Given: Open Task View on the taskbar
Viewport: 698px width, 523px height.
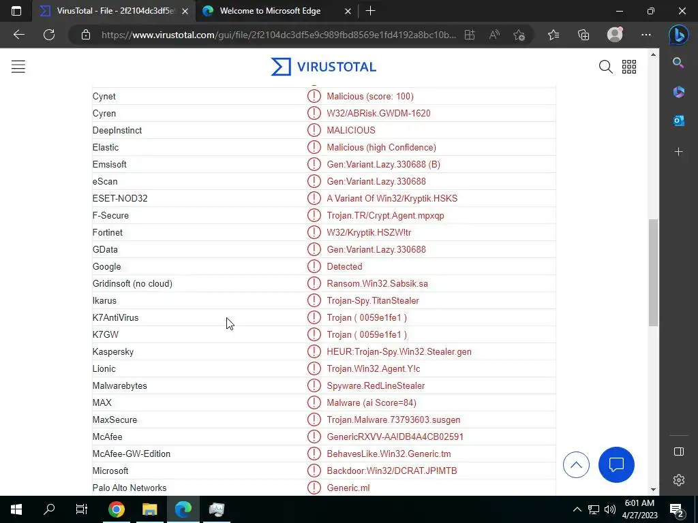Looking at the screenshot, I should (82, 509).
